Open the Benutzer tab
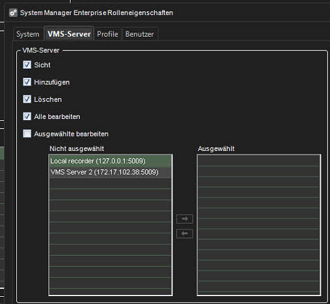Screen dimensions: 330x304 click(140, 34)
